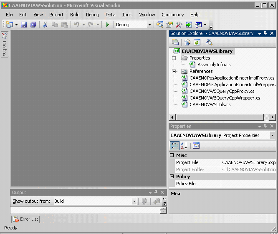Viewport: 278px width, 234px height.
Task: Click Show All Files icon in Solution Explorer
Action: click(x=187, y=42)
